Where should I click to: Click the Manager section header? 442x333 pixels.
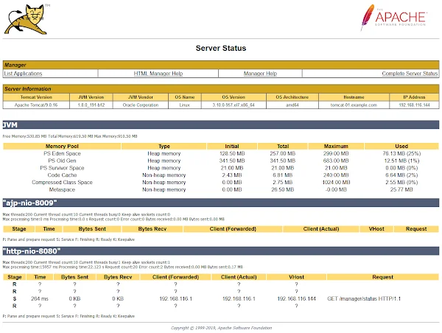pyautogui.click(x=221, y=65)
